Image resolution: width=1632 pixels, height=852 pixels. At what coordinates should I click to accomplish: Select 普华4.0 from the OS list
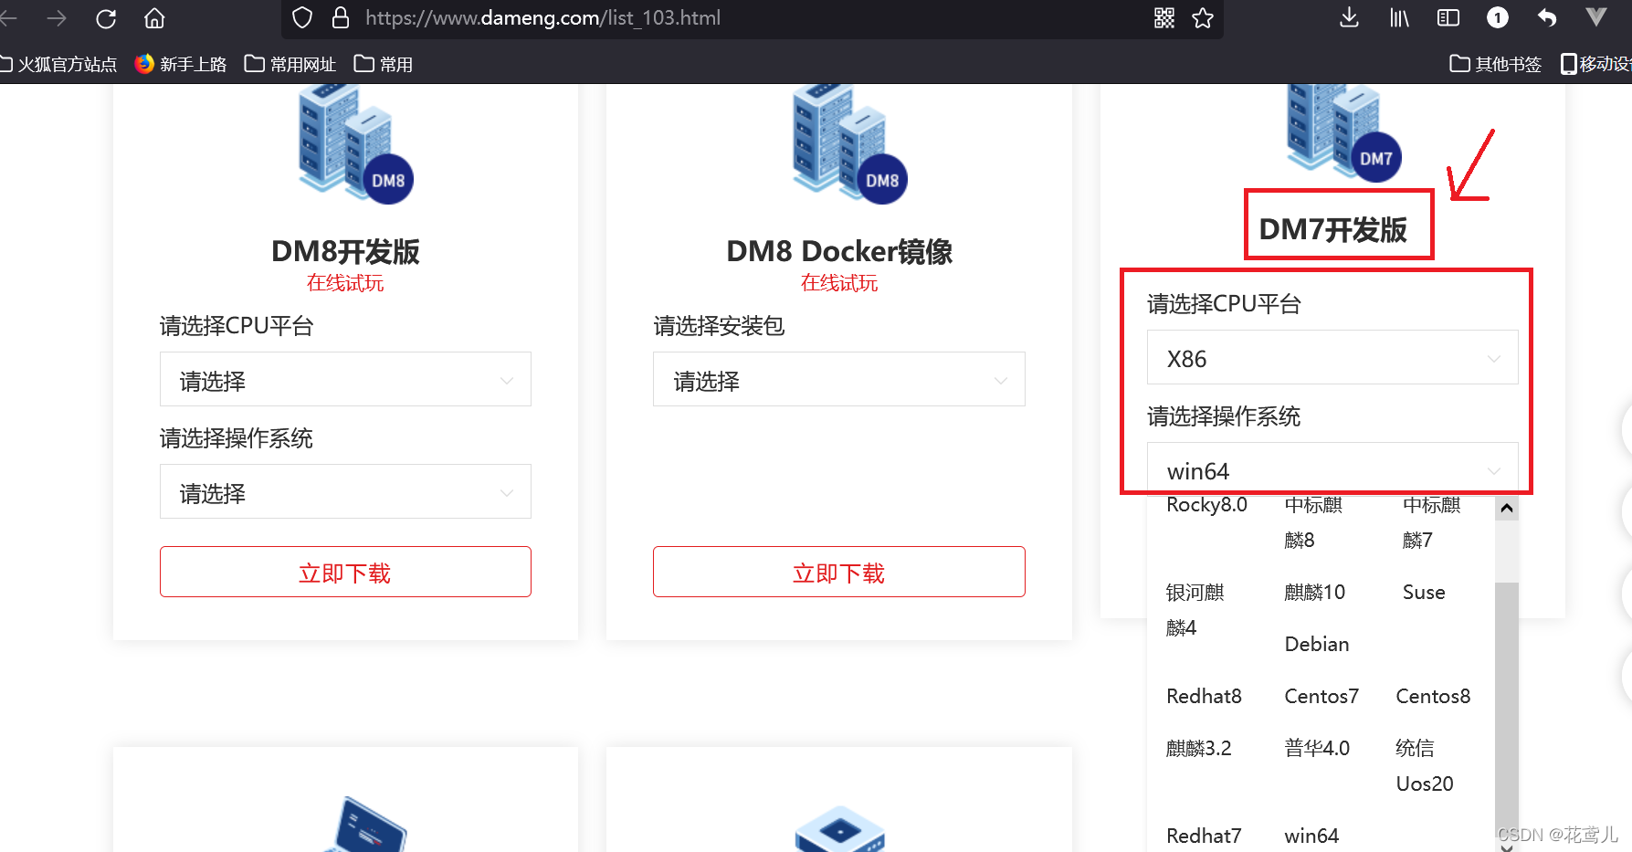coord(1317,749)
